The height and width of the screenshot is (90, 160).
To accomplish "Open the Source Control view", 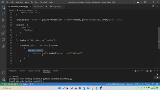I will coord(3,20).
